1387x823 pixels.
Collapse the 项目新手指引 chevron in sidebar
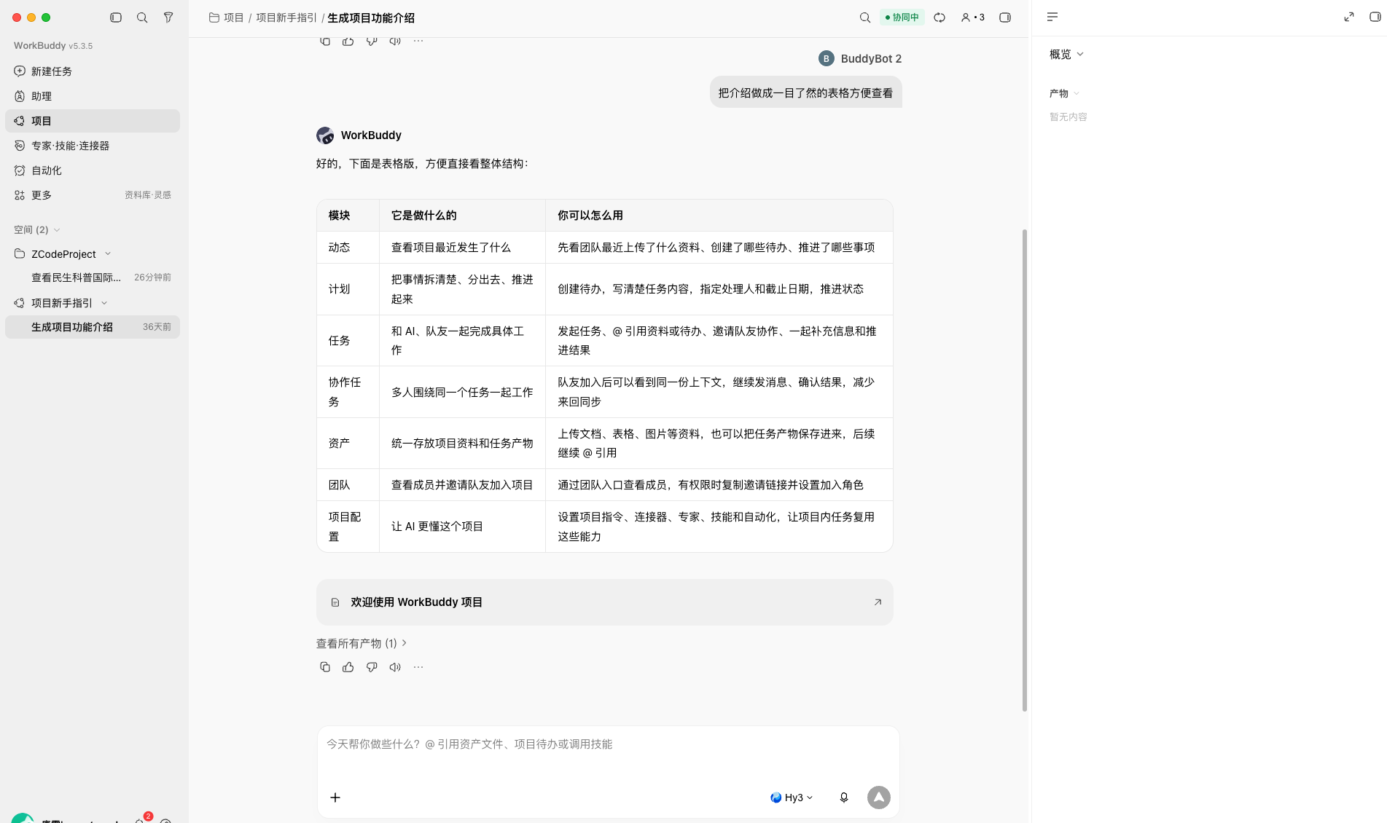104,303
